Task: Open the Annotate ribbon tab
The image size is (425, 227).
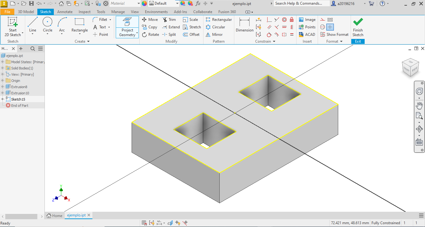Action: point(65,12)
